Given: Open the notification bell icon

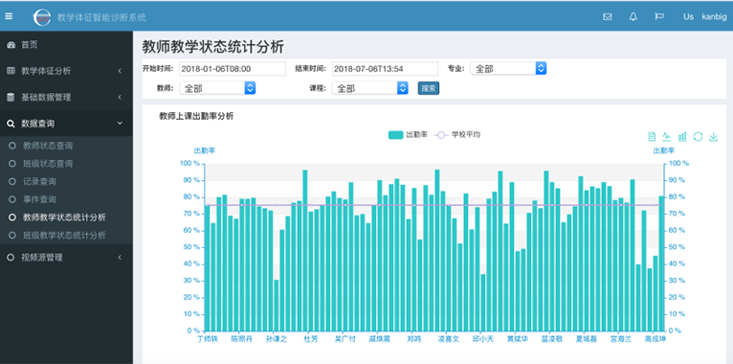Looking at the screenshot, I should 633,16.
